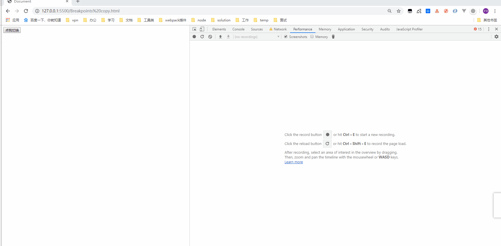Switch to the Security tab
The height and width of the screenshot is (246, 501).
tap(367, 29)
